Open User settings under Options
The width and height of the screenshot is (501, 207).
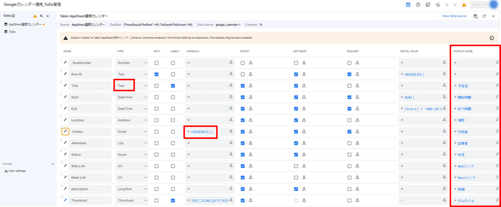(x=15, y=171)
